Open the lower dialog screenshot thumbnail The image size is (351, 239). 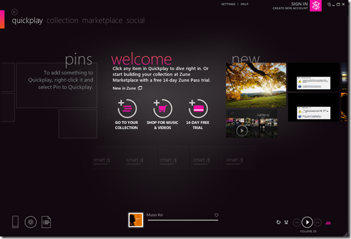(314, 107)
